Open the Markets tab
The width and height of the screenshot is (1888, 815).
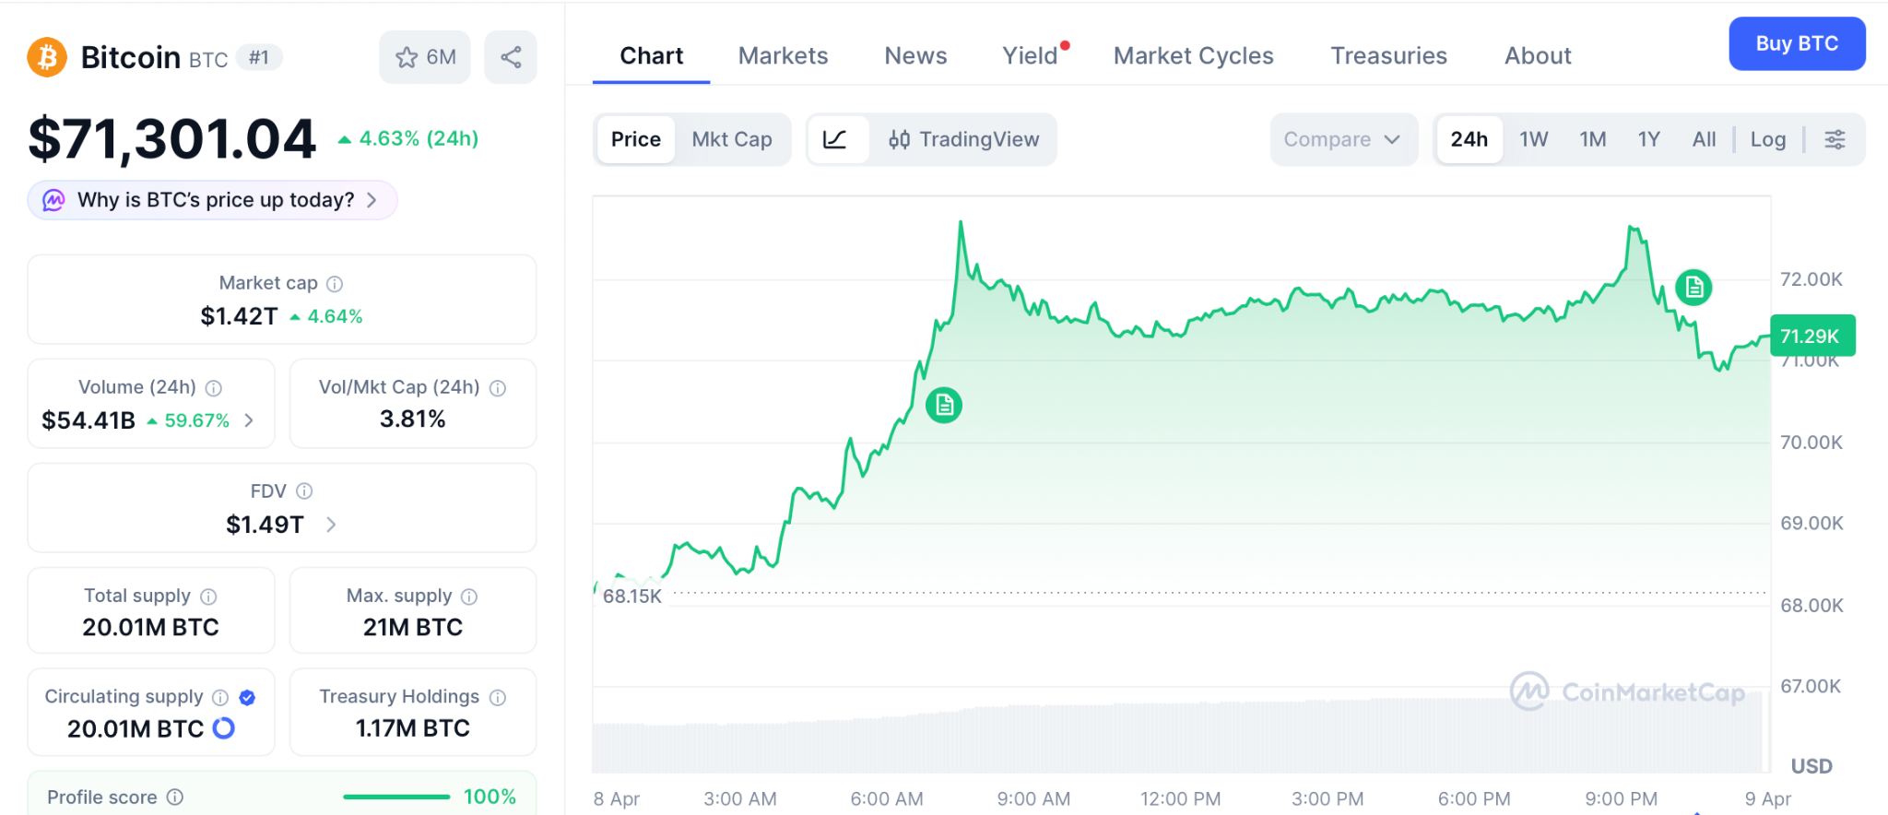783,56
